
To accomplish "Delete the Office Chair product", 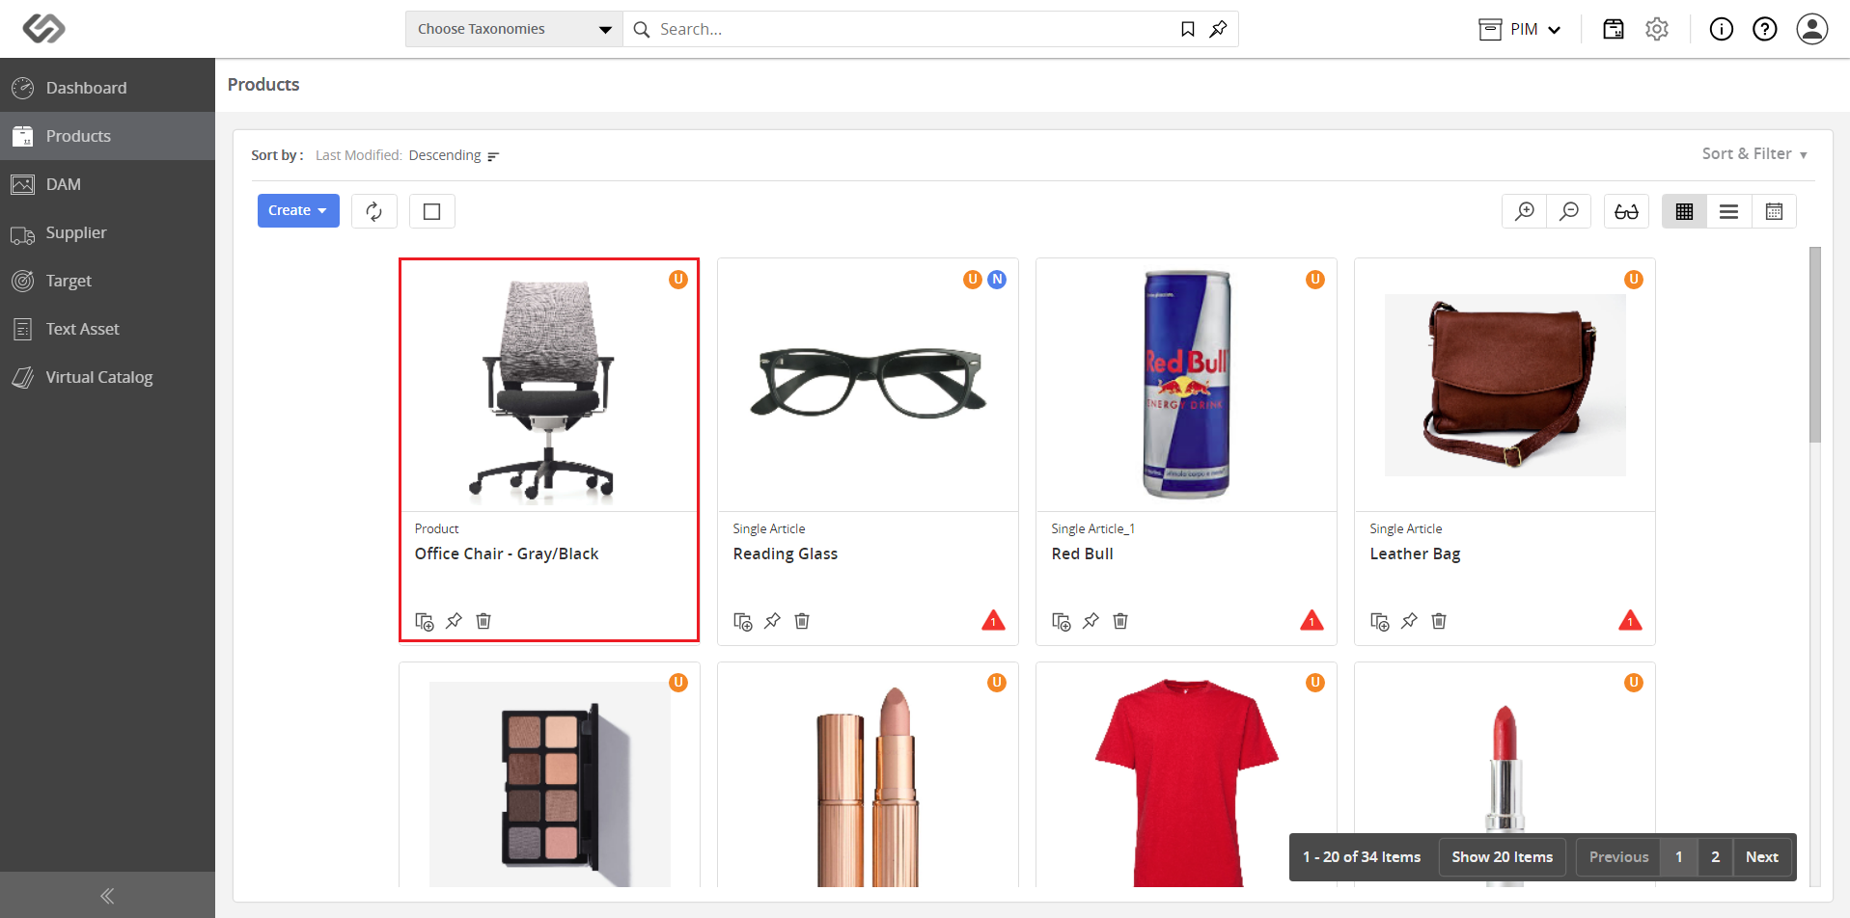I will (x=483, y=621).
